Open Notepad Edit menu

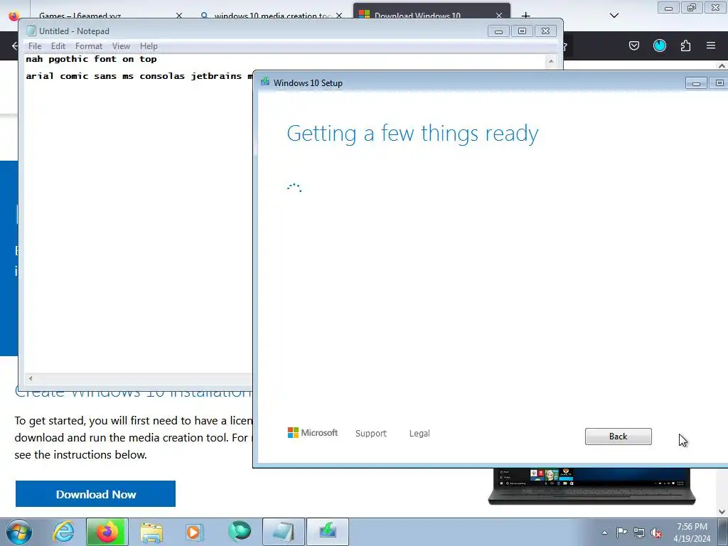(x=58, y=46)
